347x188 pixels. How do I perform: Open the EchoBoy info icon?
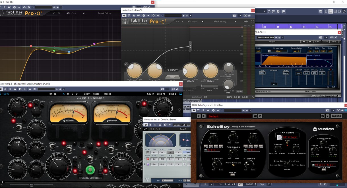click(x=328, y=116)
